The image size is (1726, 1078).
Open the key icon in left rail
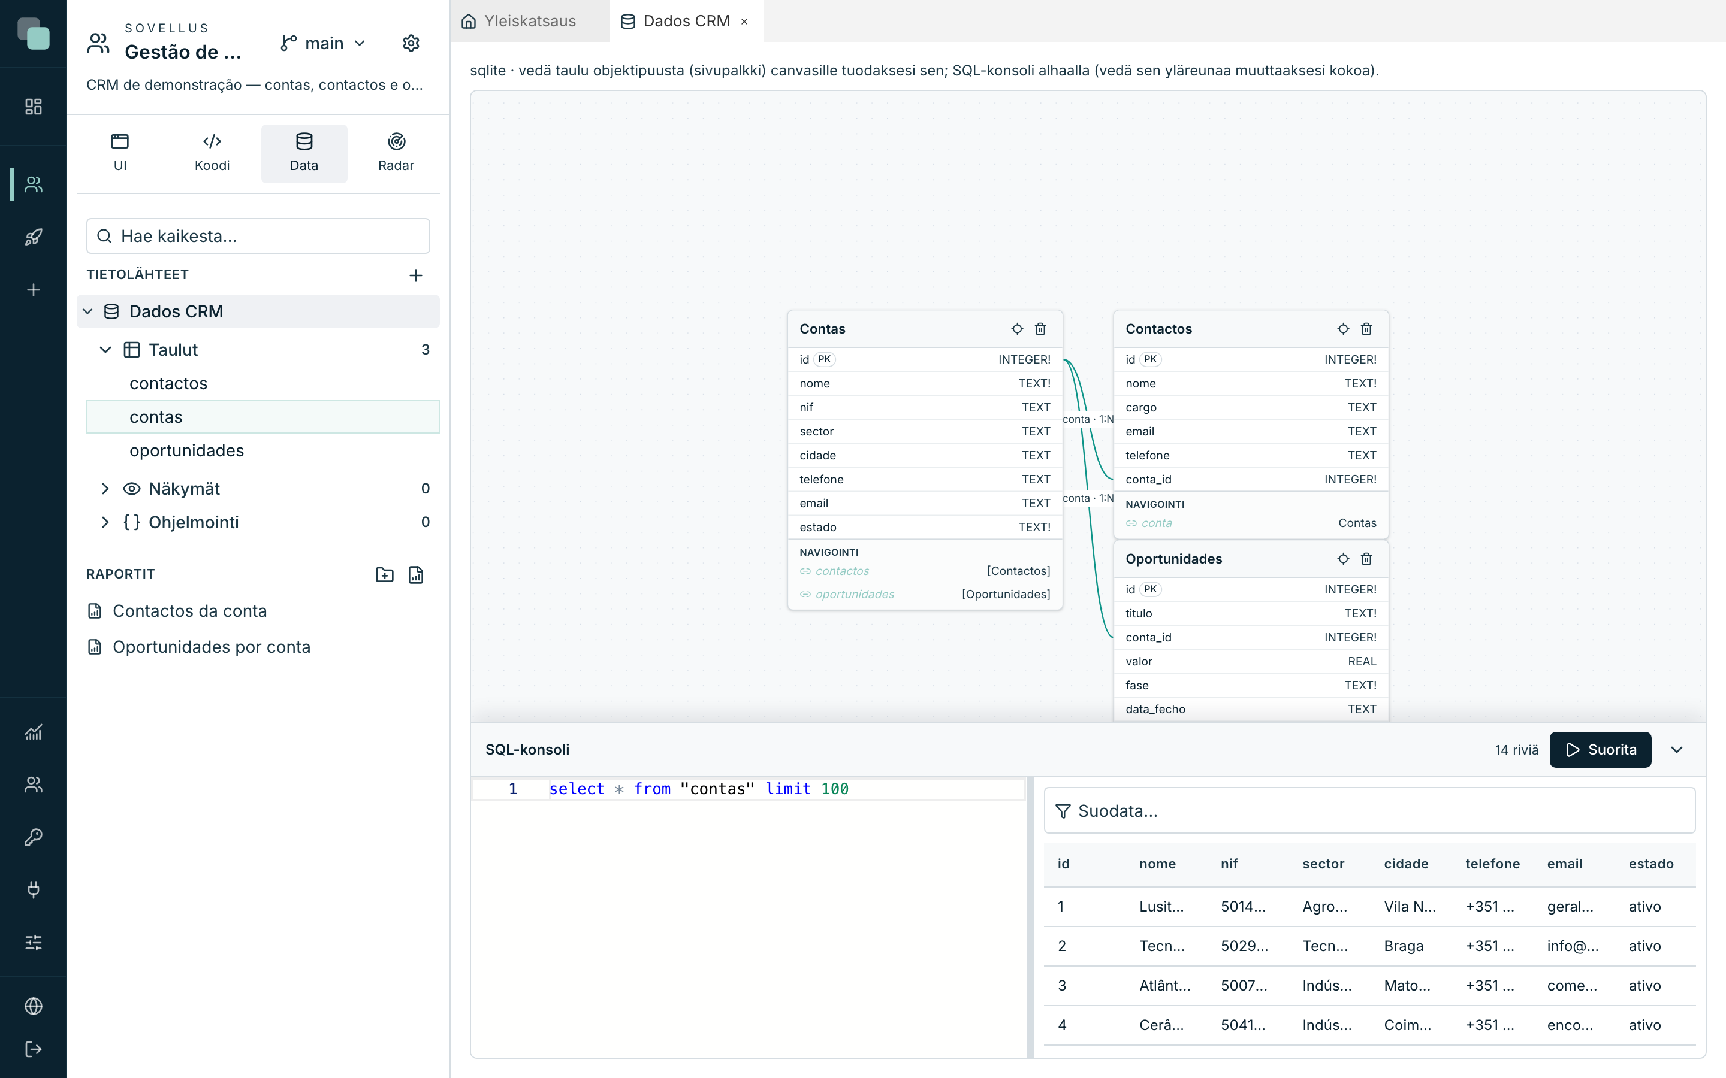[x=34, y=837]
